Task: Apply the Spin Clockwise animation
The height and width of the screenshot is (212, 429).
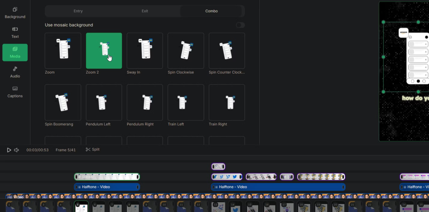Action: [186, 51]
